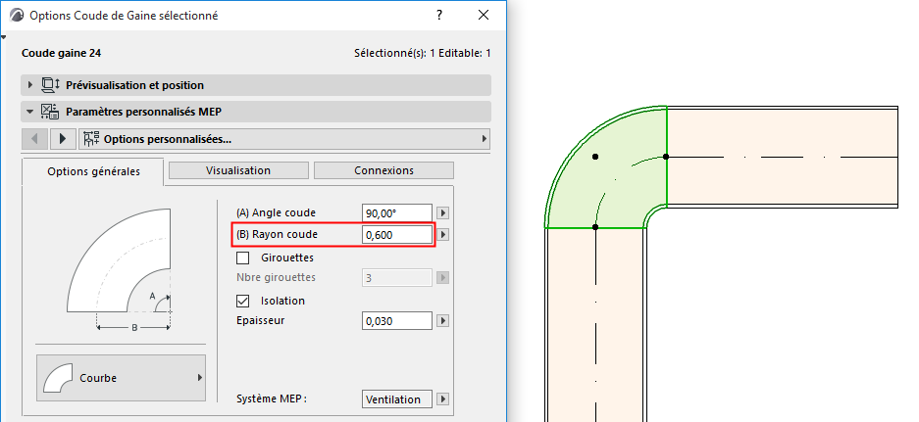Viewport: 919px width, 422px height.
Task: Click the (A) Angle coude label
Action: coord(276,213)
